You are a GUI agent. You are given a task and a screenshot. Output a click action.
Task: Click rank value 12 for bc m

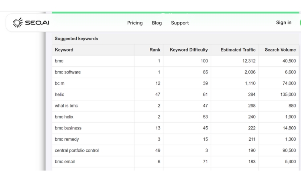pos(158,83)
